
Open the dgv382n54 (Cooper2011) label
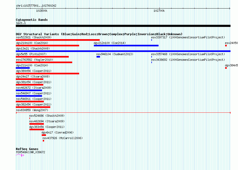coord(34,104)
